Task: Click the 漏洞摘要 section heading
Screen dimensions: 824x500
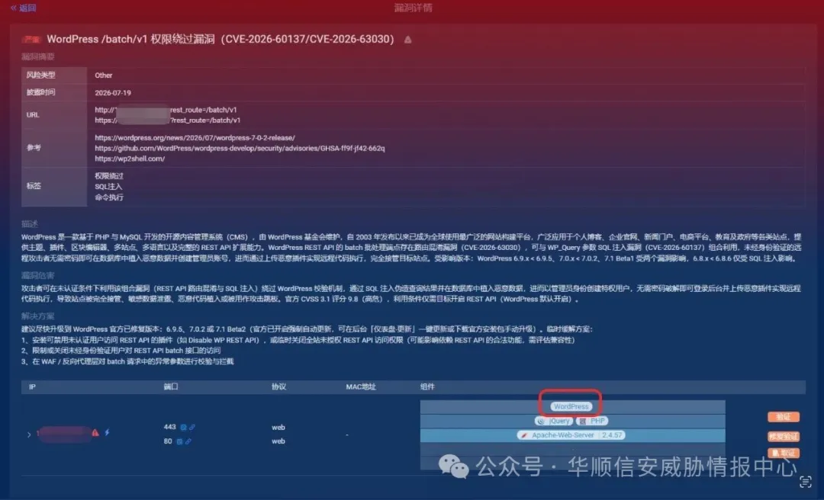Action: (38, 56)
